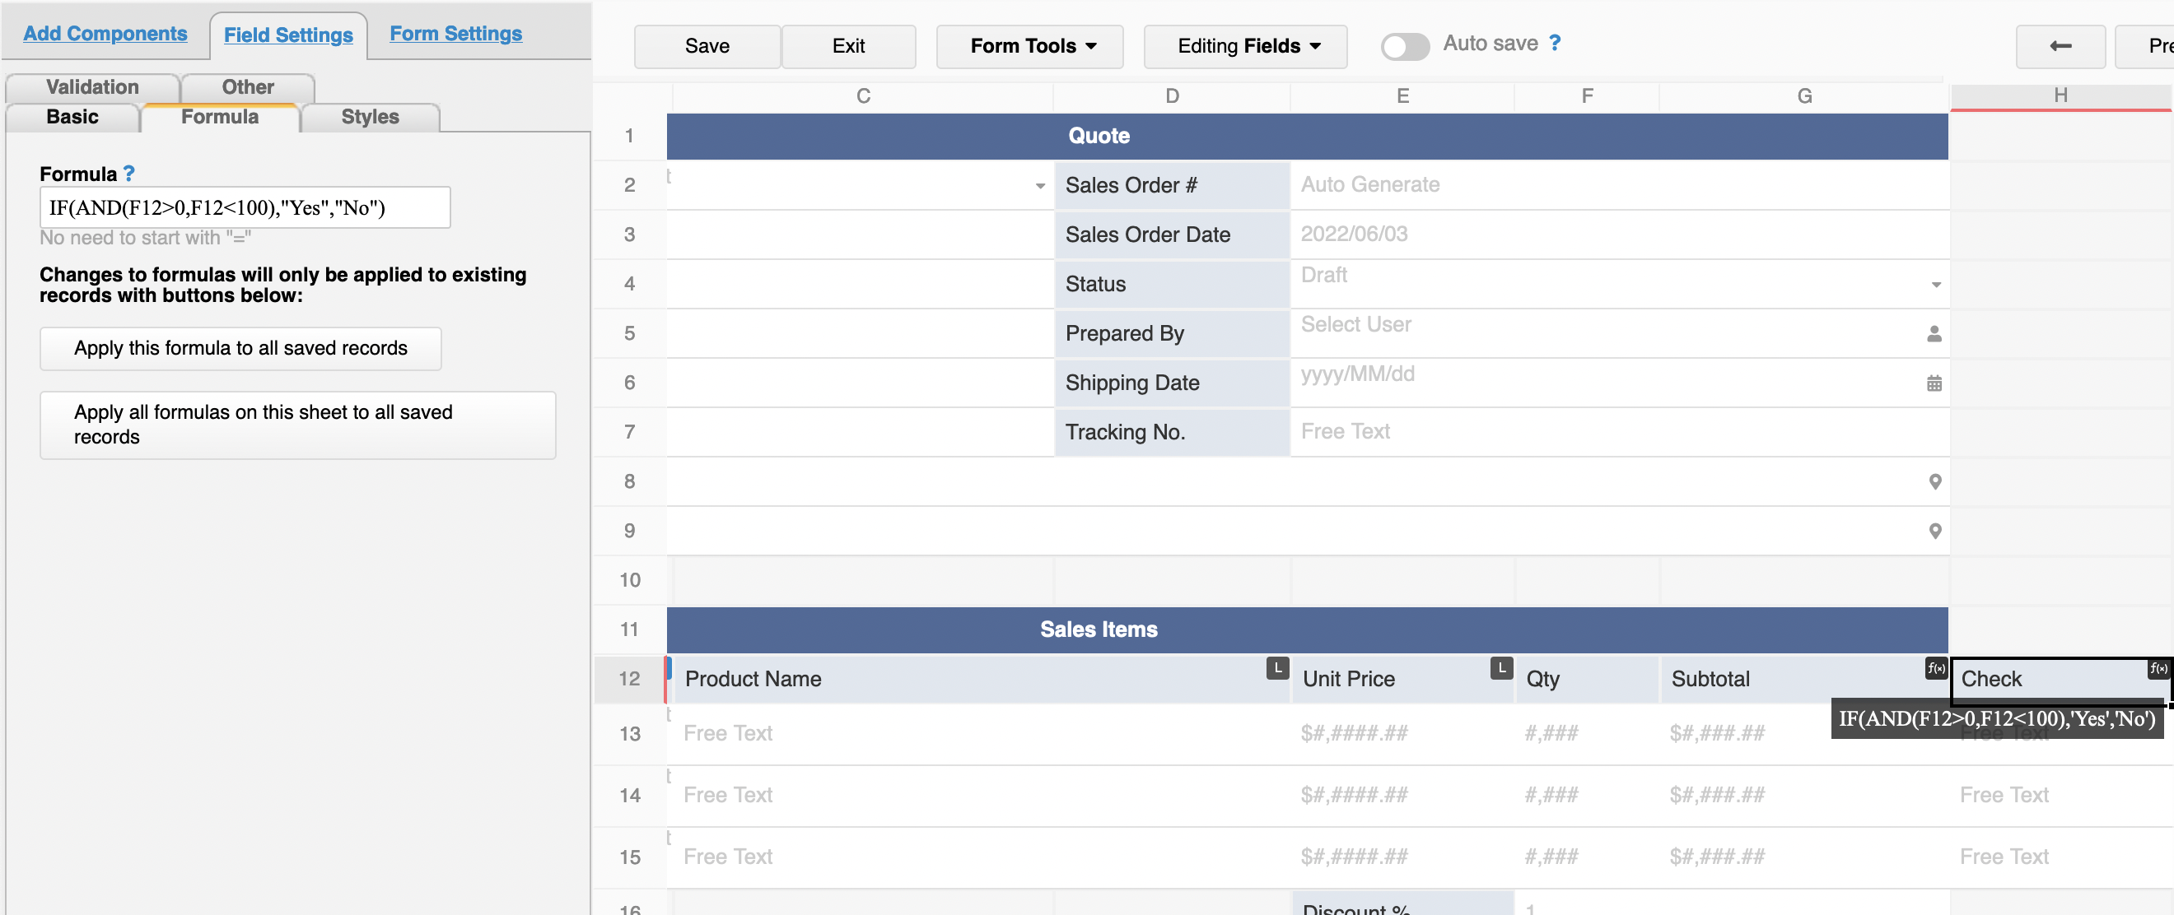
Task: Switch to the Styles tab
Action: point(370,117)
